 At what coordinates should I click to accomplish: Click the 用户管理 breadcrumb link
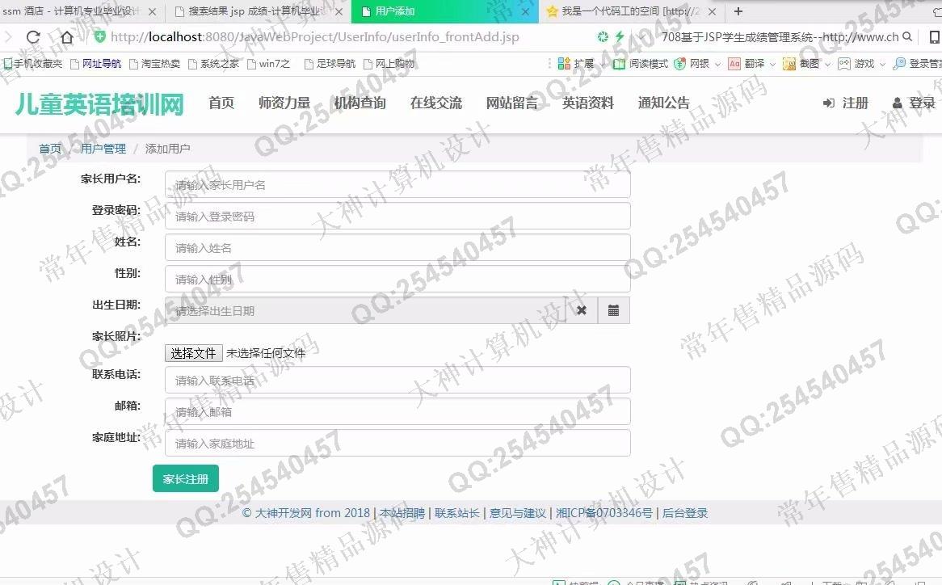pyautogui.click(x=103, y=149)
